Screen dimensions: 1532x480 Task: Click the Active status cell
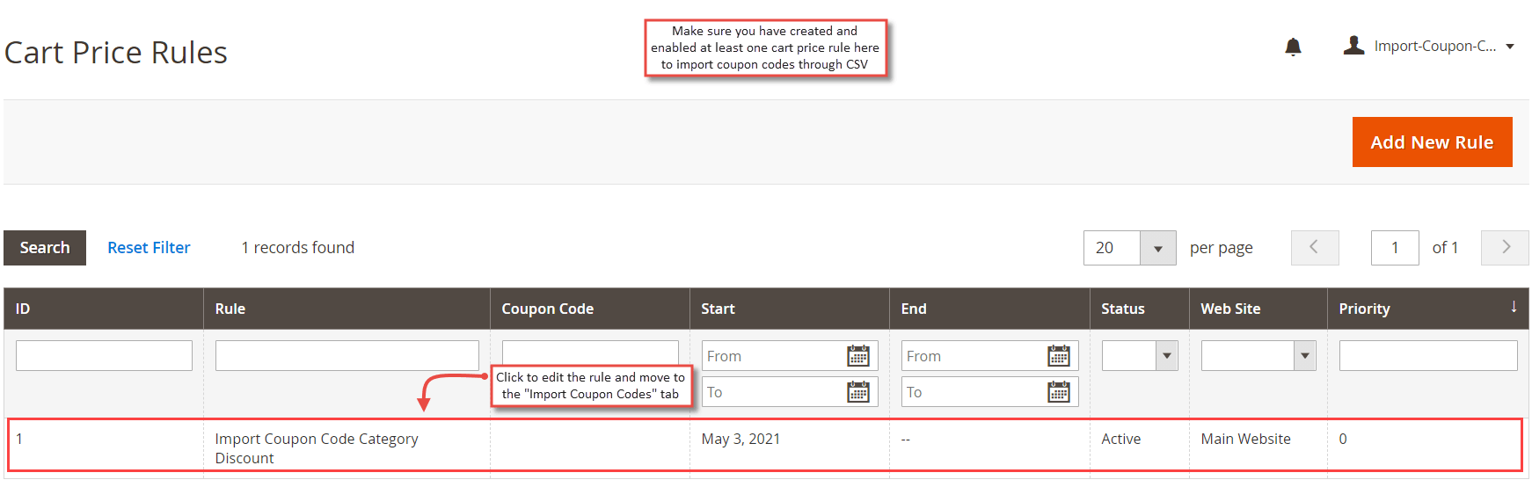pos(1120,439)
